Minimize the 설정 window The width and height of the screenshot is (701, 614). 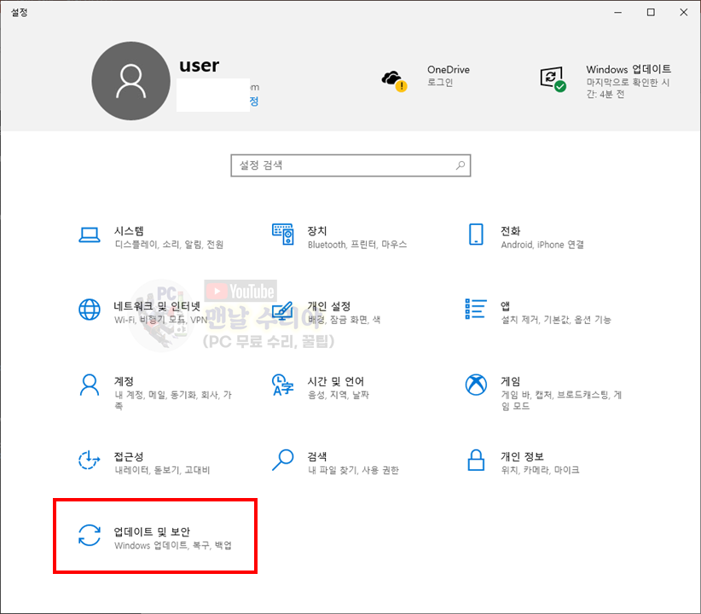(617, 12)
